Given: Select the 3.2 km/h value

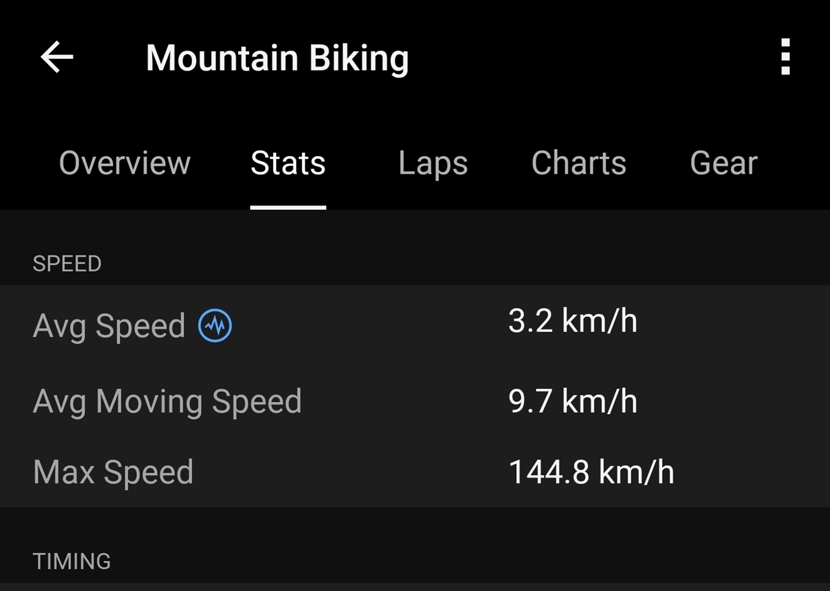Looking at the screenshot, I should [573, 321].
